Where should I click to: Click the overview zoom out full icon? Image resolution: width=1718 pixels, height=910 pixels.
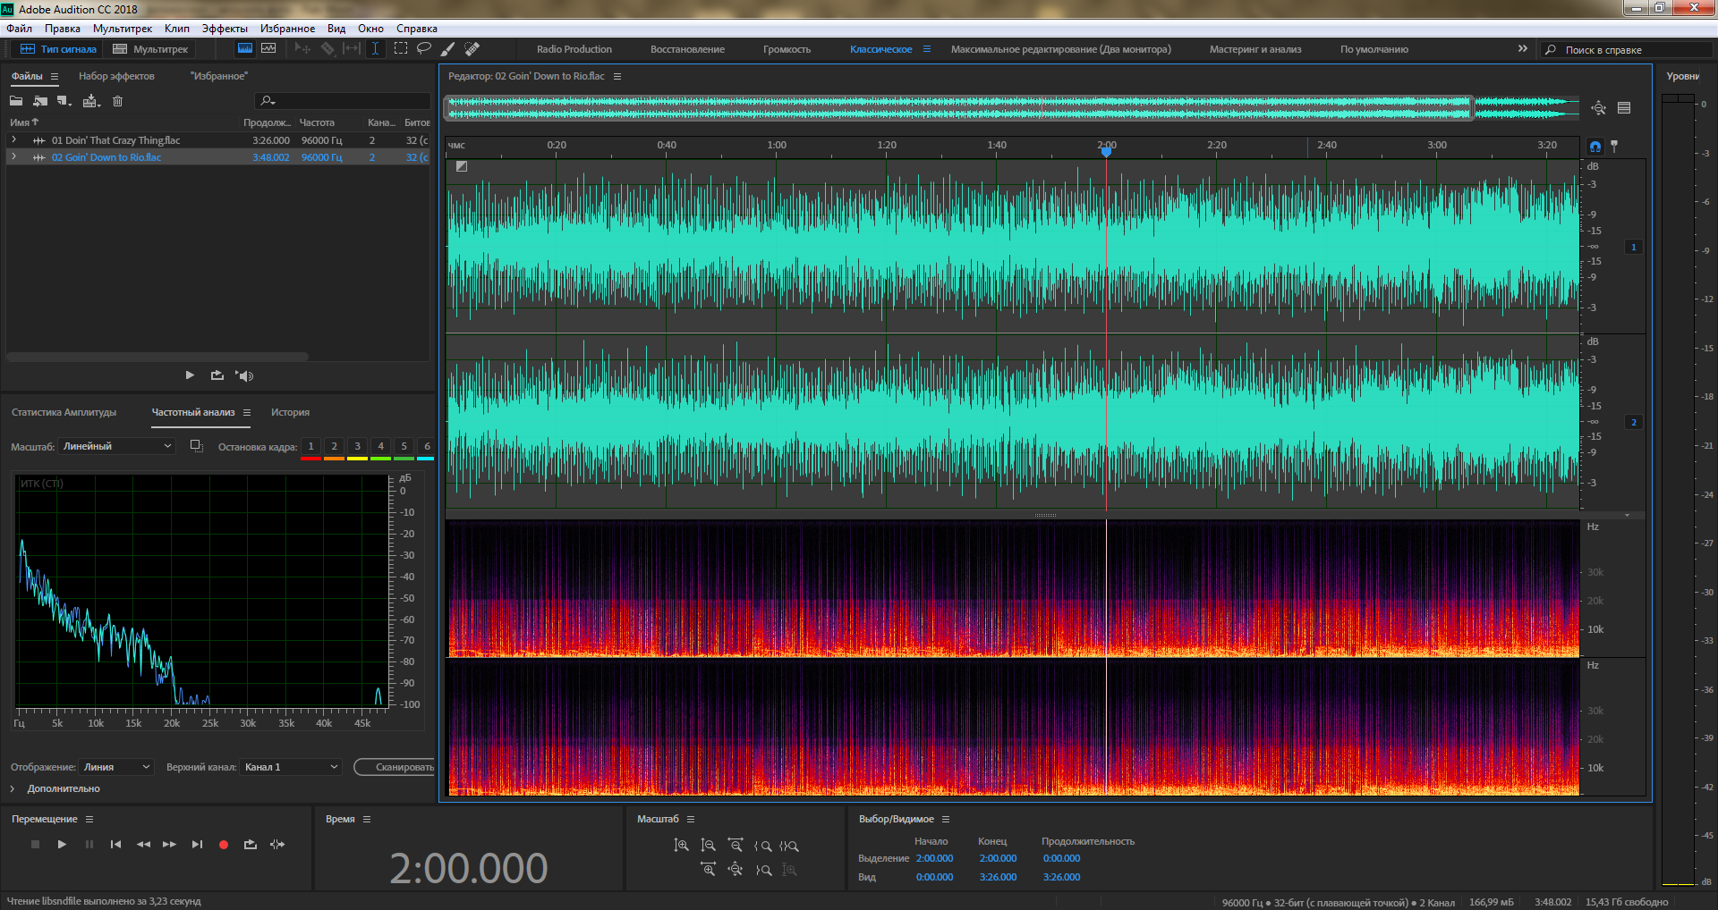pos(1599,108)
